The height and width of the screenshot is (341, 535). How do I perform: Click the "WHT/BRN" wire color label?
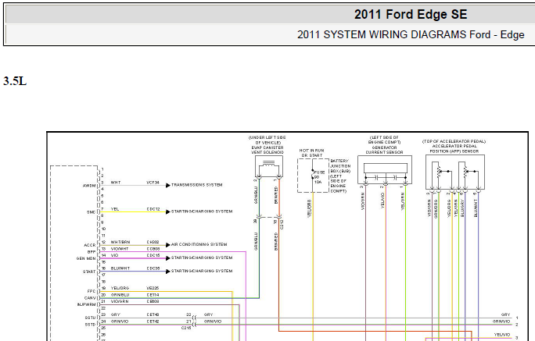point(120,242)
